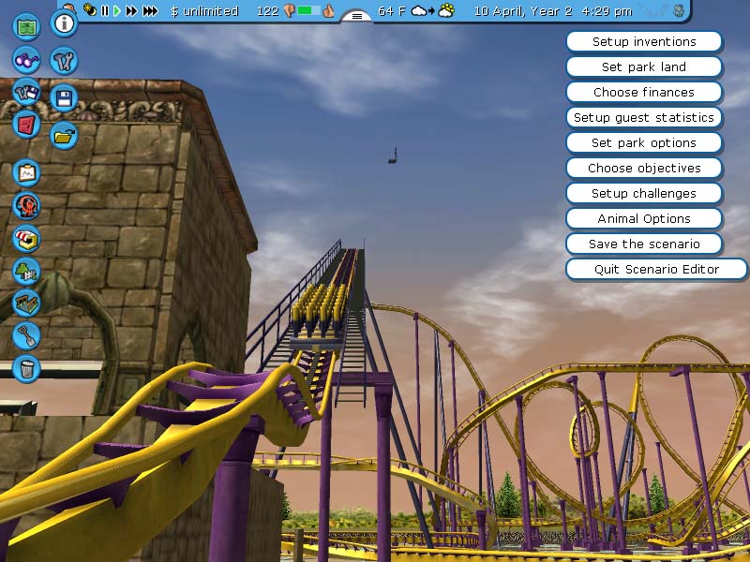Click the weather forecast cloud icons
This screenshot has width=750, height=562.
pos(433,10)
